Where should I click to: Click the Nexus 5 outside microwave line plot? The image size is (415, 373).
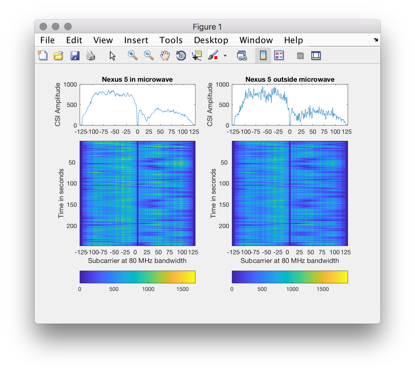tap(290, 105)
